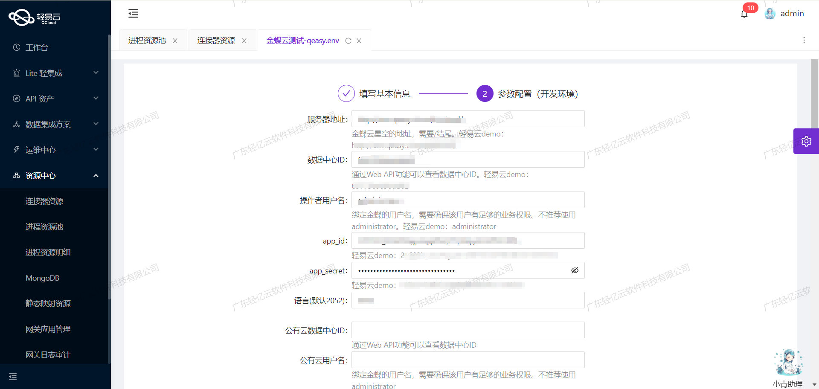Click the 小青助理 assistant avatar

click(x=789, y=363)
